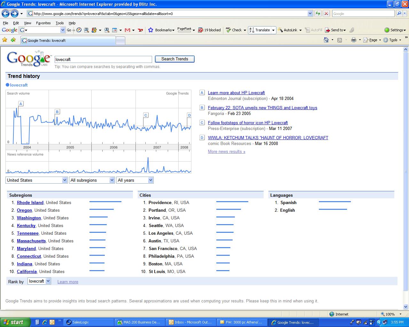
Task: Click the RSS feeds icon in command bar
Action: click(340, 40)
